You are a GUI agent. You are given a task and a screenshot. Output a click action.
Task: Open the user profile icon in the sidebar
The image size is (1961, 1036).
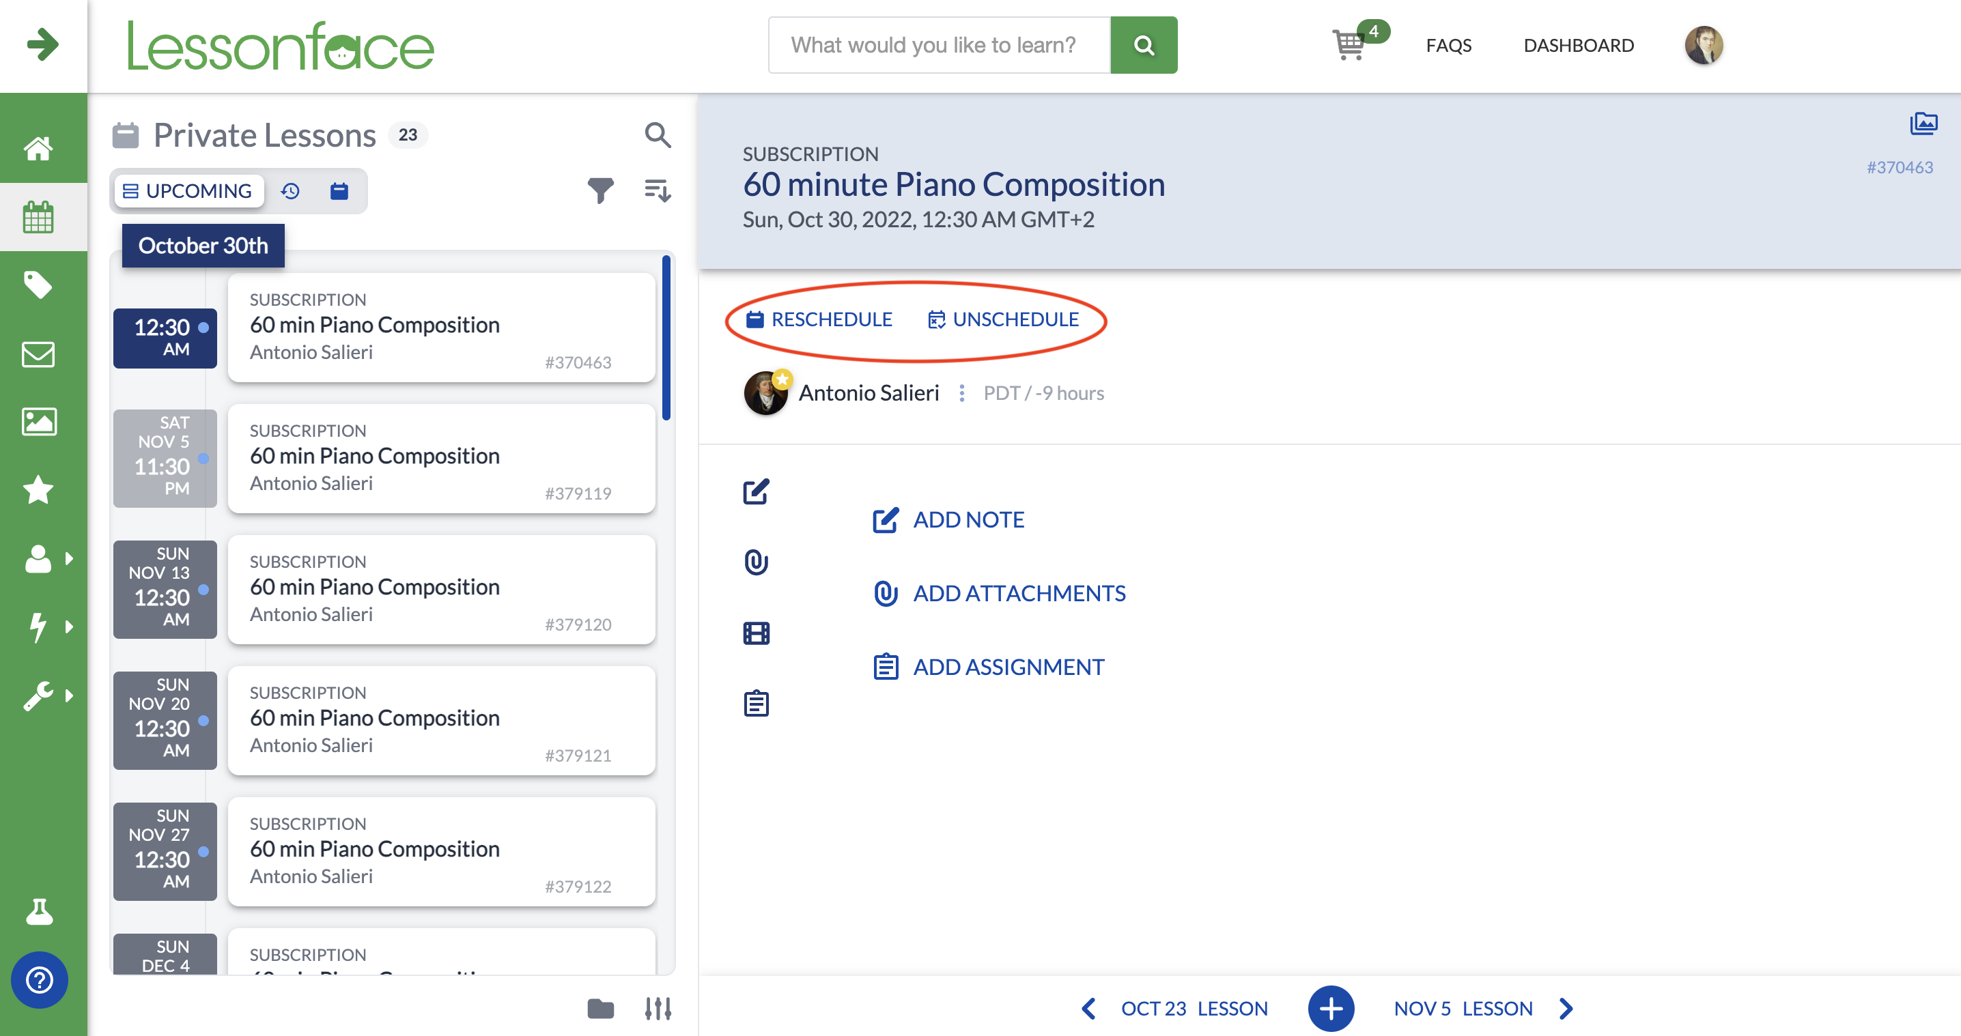[x=38, y=558]
